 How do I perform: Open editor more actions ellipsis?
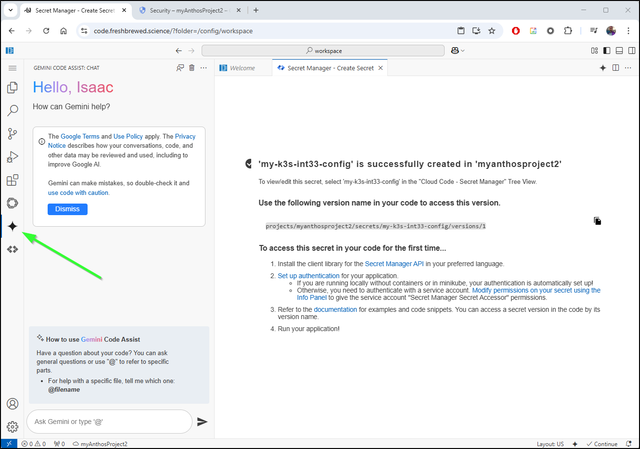(628, 68)
